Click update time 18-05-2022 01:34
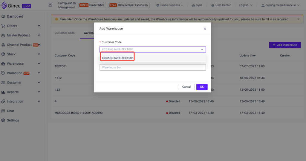The image size is (306, 161). pyautogui.click(x=252, y=78)
